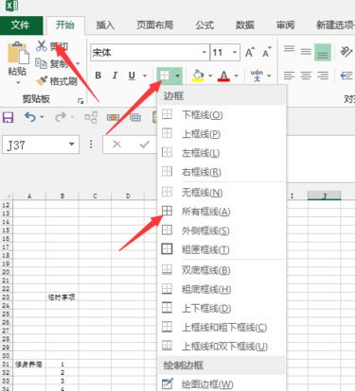Choose Thick Box Border (粗匣框线) item
Image resolution: width=355 pixels, height=391 pixels.
222,249
